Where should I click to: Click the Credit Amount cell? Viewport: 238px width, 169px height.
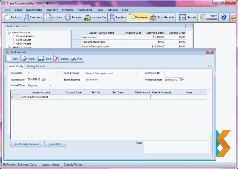161,97
